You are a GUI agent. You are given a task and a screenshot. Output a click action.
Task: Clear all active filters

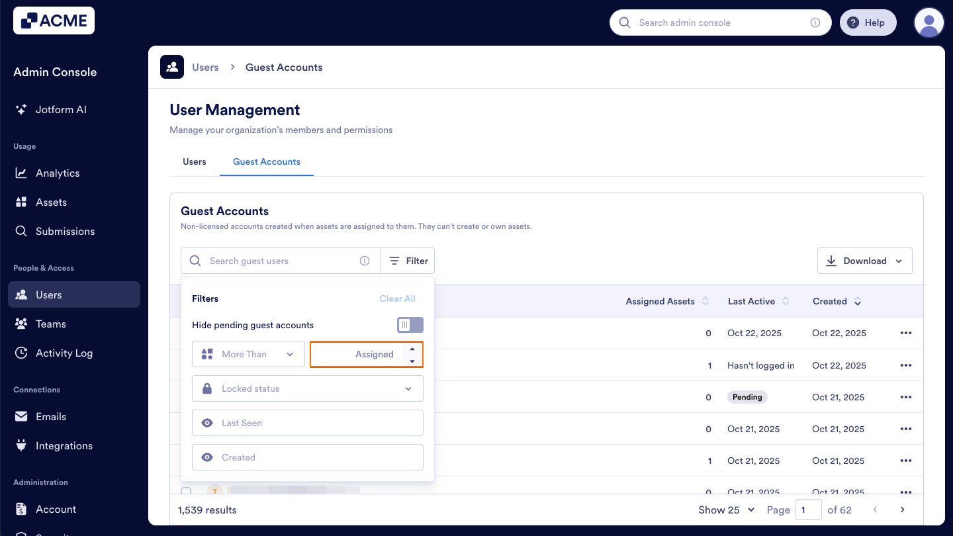(x=397, y=298)
